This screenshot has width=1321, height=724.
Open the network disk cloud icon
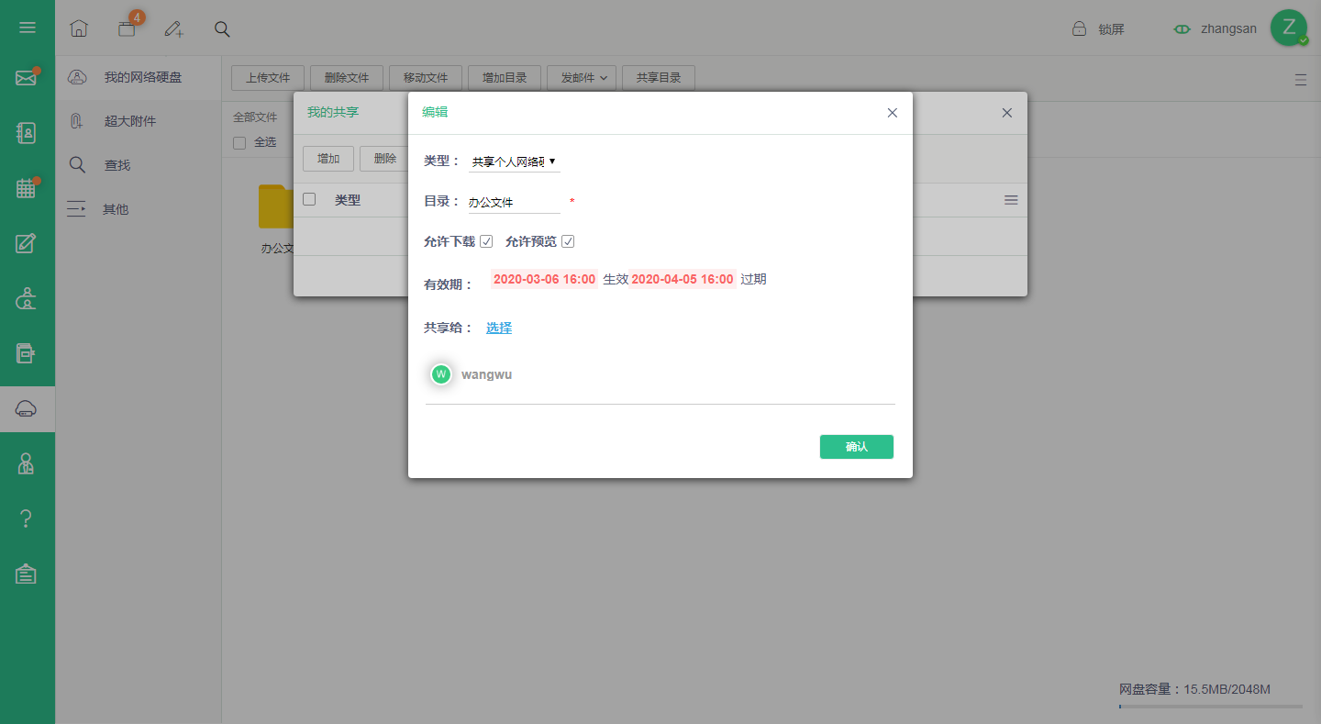(x=27, y=409)
